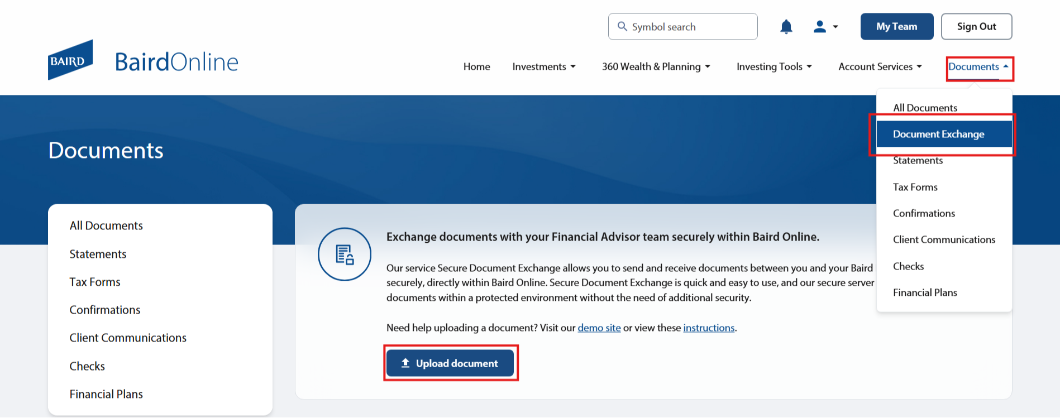Open the demo site link
This screenshot has height=418, width=1060.
[x=599, y=328]
